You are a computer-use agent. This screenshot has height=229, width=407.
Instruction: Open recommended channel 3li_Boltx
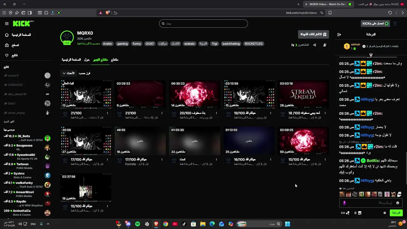point(27,138)
